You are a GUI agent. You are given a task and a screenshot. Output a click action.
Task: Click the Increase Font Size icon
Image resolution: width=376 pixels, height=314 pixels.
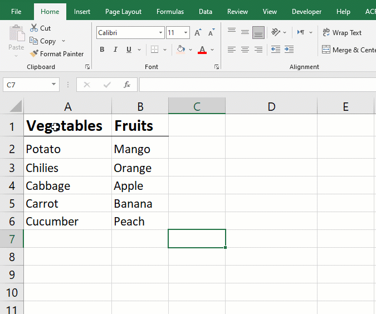pos(198,32)
